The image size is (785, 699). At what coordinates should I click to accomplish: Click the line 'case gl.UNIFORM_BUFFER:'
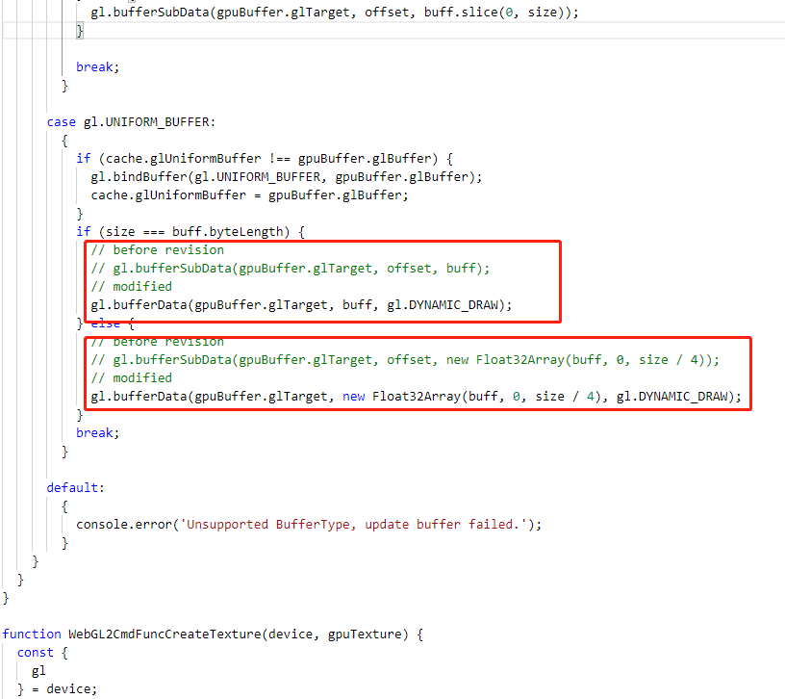pos(131,121)
